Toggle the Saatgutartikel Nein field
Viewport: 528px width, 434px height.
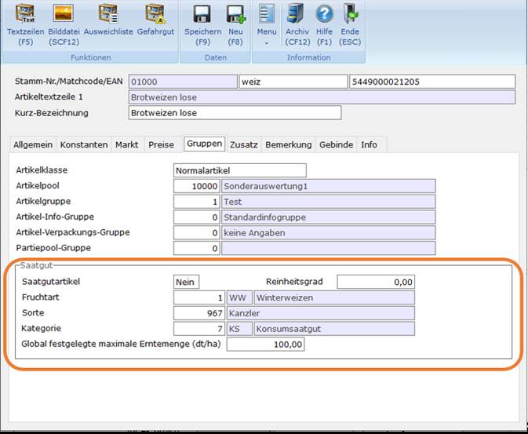186,282
